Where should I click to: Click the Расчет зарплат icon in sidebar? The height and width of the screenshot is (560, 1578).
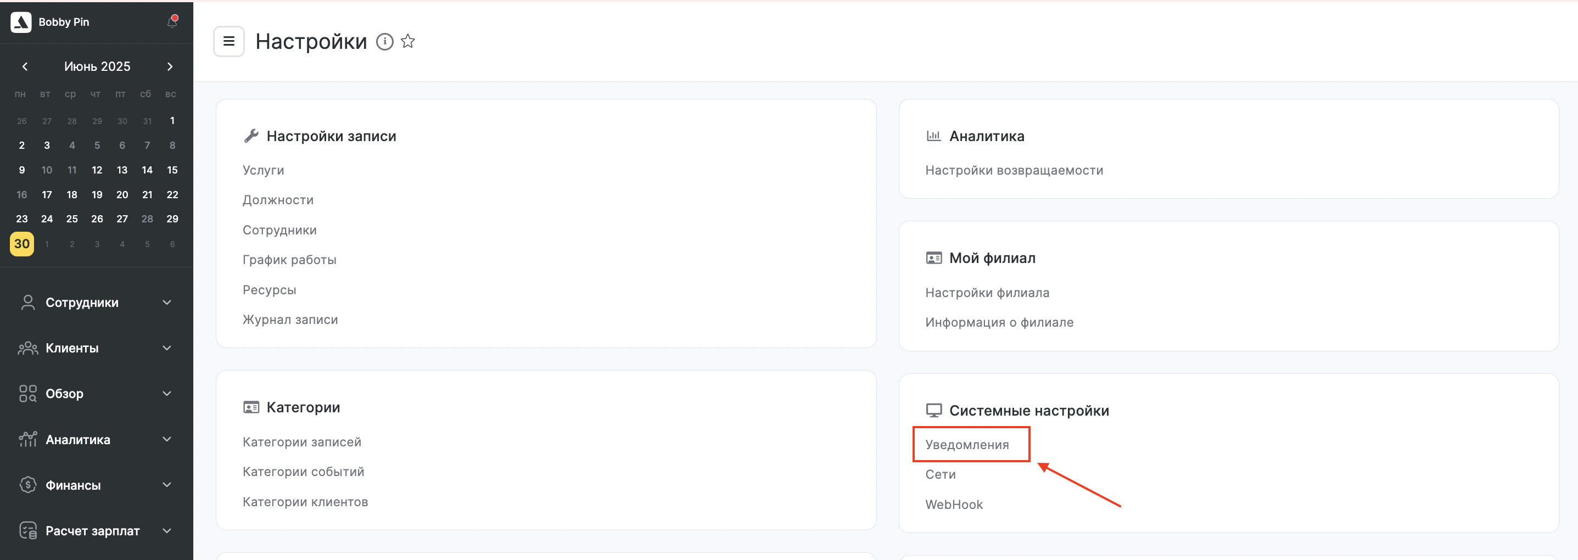point(27,530)
